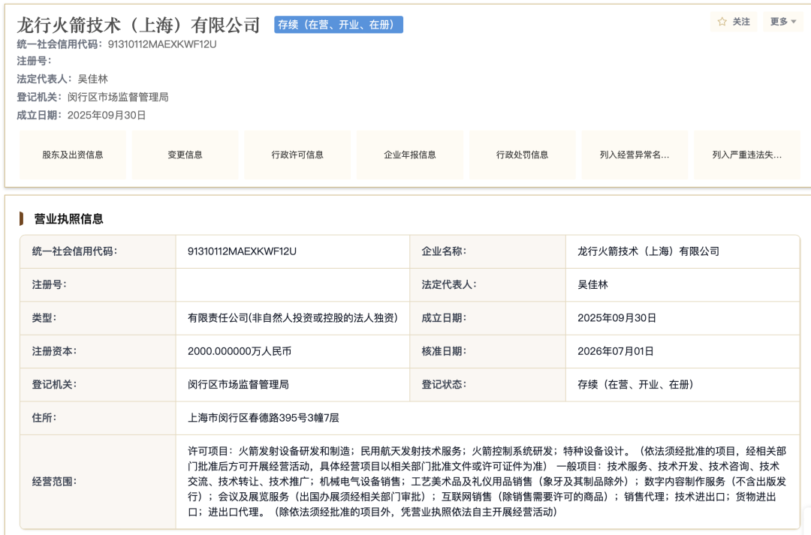
Task: Click the 经营范围 description paragraph
Action: pyautogui.click(x=487, y=481)
